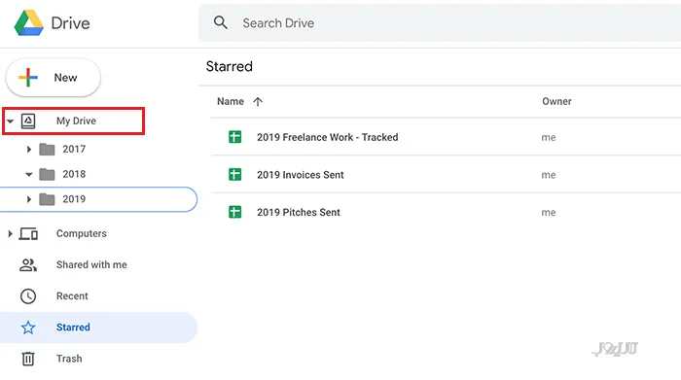The image size is (681, 380).
Task: Select file 2019 Pitches Sent
Action: (299, 213)
